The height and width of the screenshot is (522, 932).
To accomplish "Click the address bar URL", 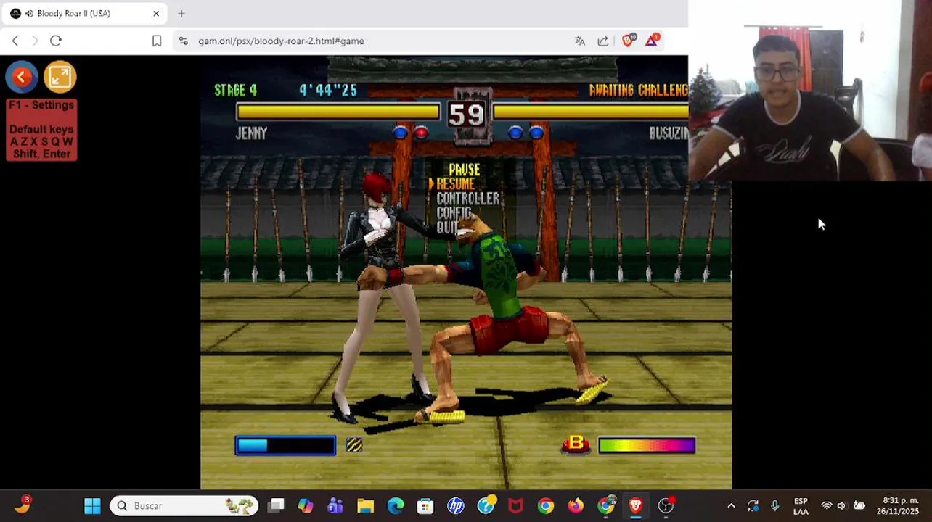I will (x=281, y=41).
